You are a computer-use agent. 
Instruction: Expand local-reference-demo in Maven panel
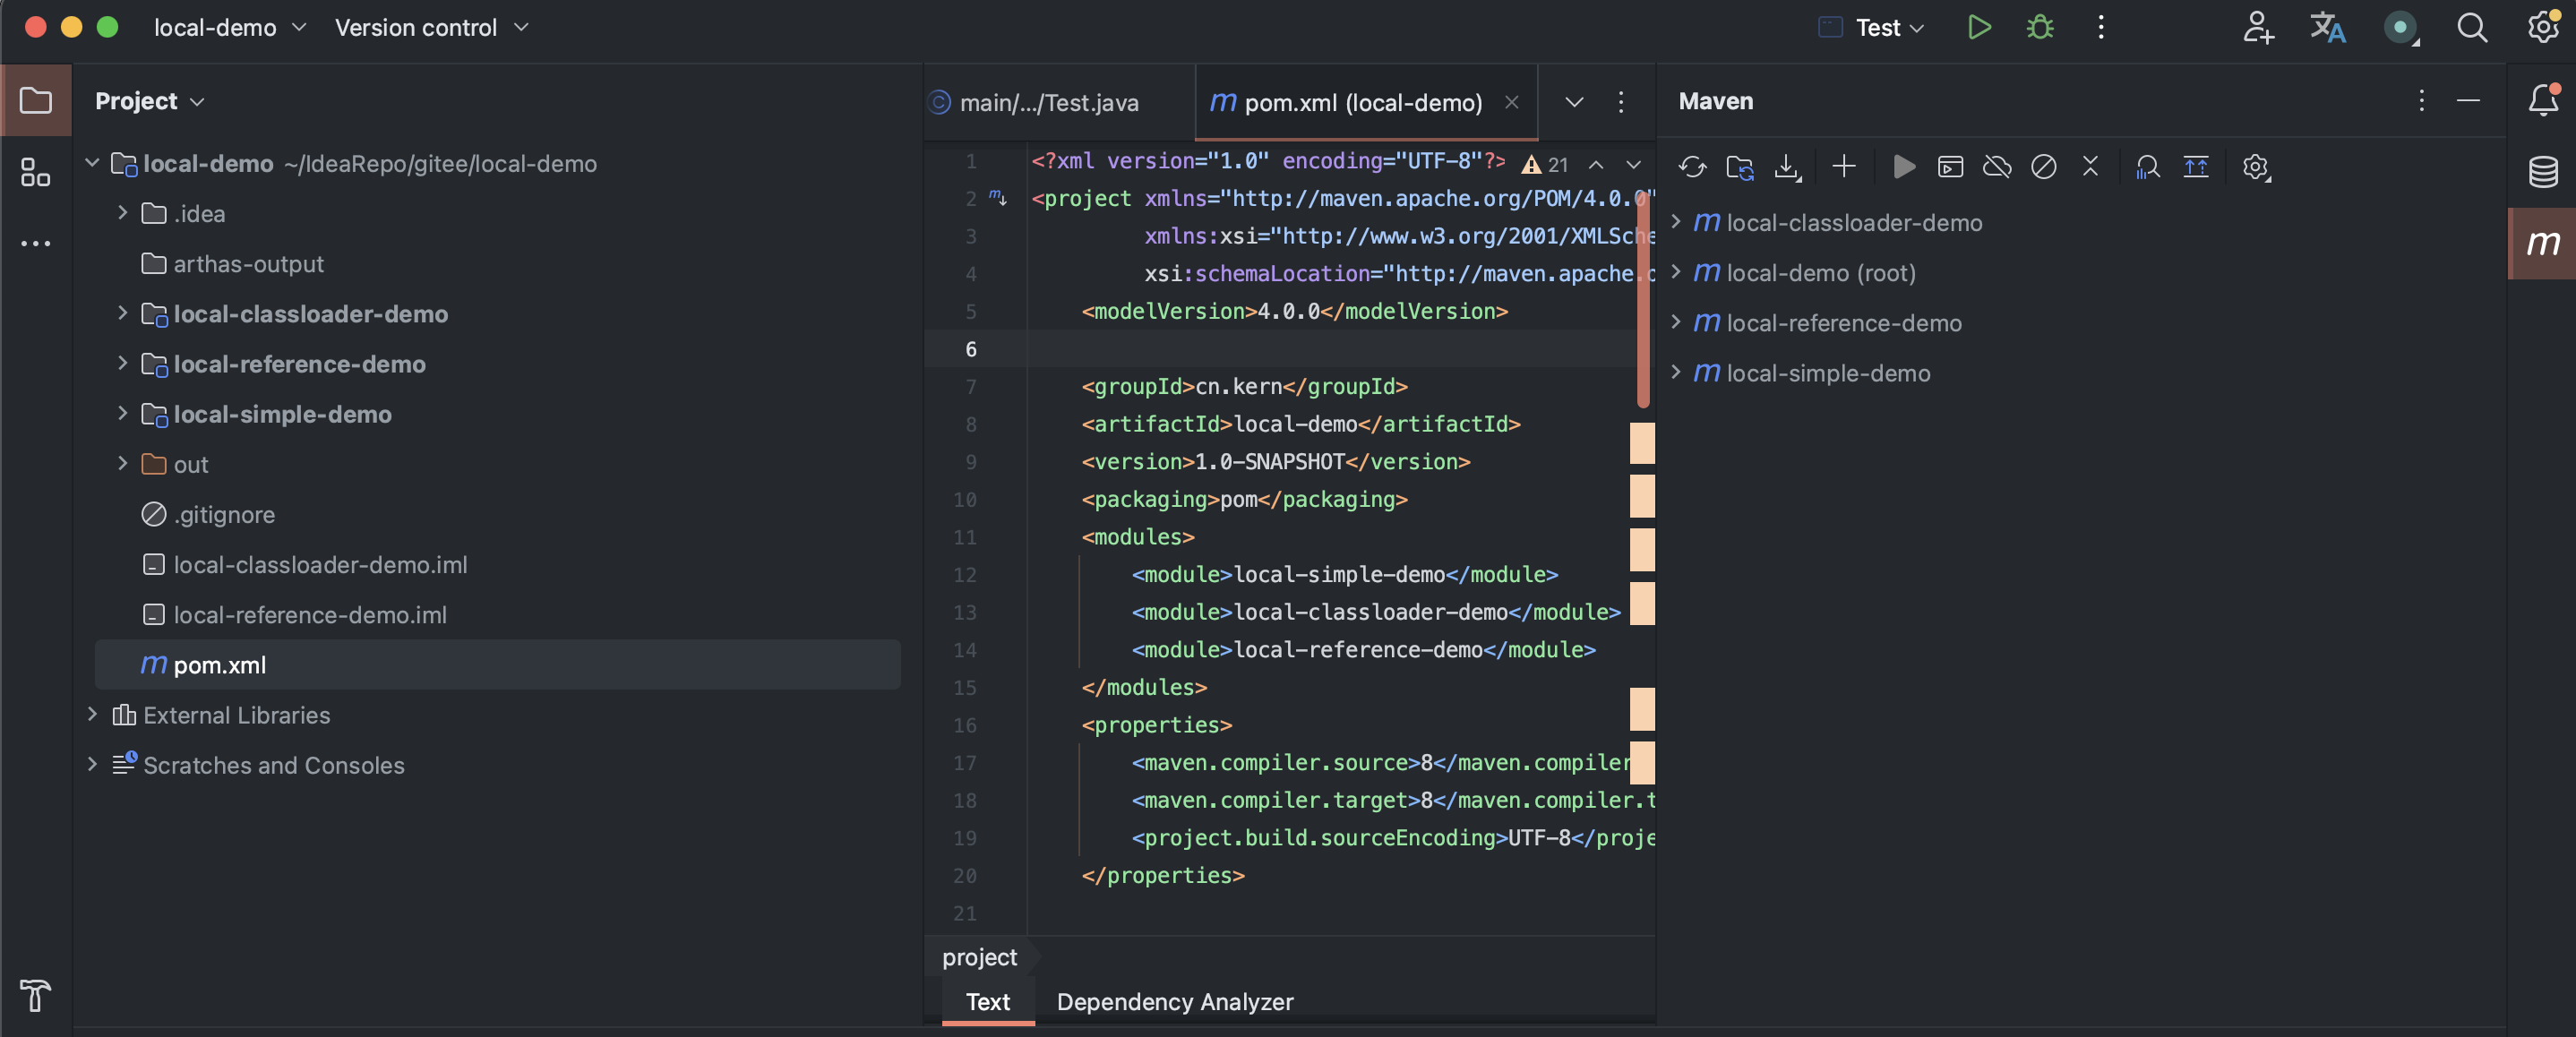click(1676, 321)
